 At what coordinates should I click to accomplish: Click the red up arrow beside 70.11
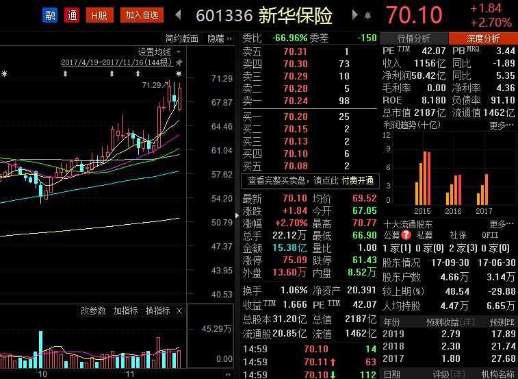pos(333,362)
